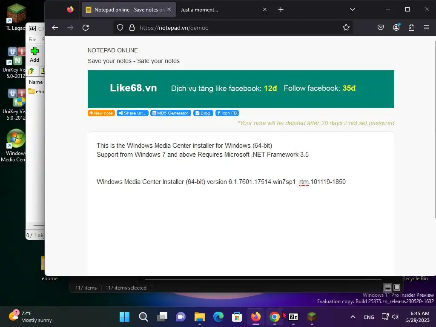The height and width of the screenshot is (327, 436).
Task: Open the network status tray icon
Action: 385,317
